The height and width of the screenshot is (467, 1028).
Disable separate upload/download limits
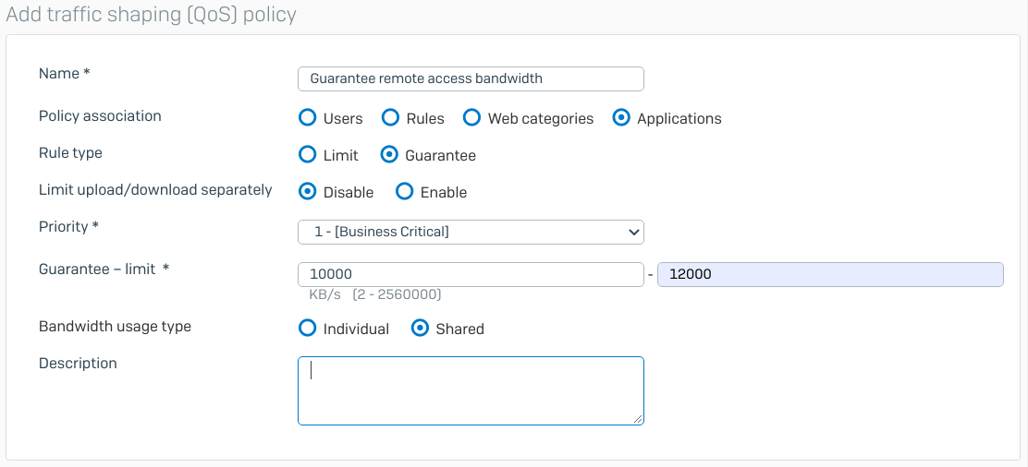click(x=308, y=192)
